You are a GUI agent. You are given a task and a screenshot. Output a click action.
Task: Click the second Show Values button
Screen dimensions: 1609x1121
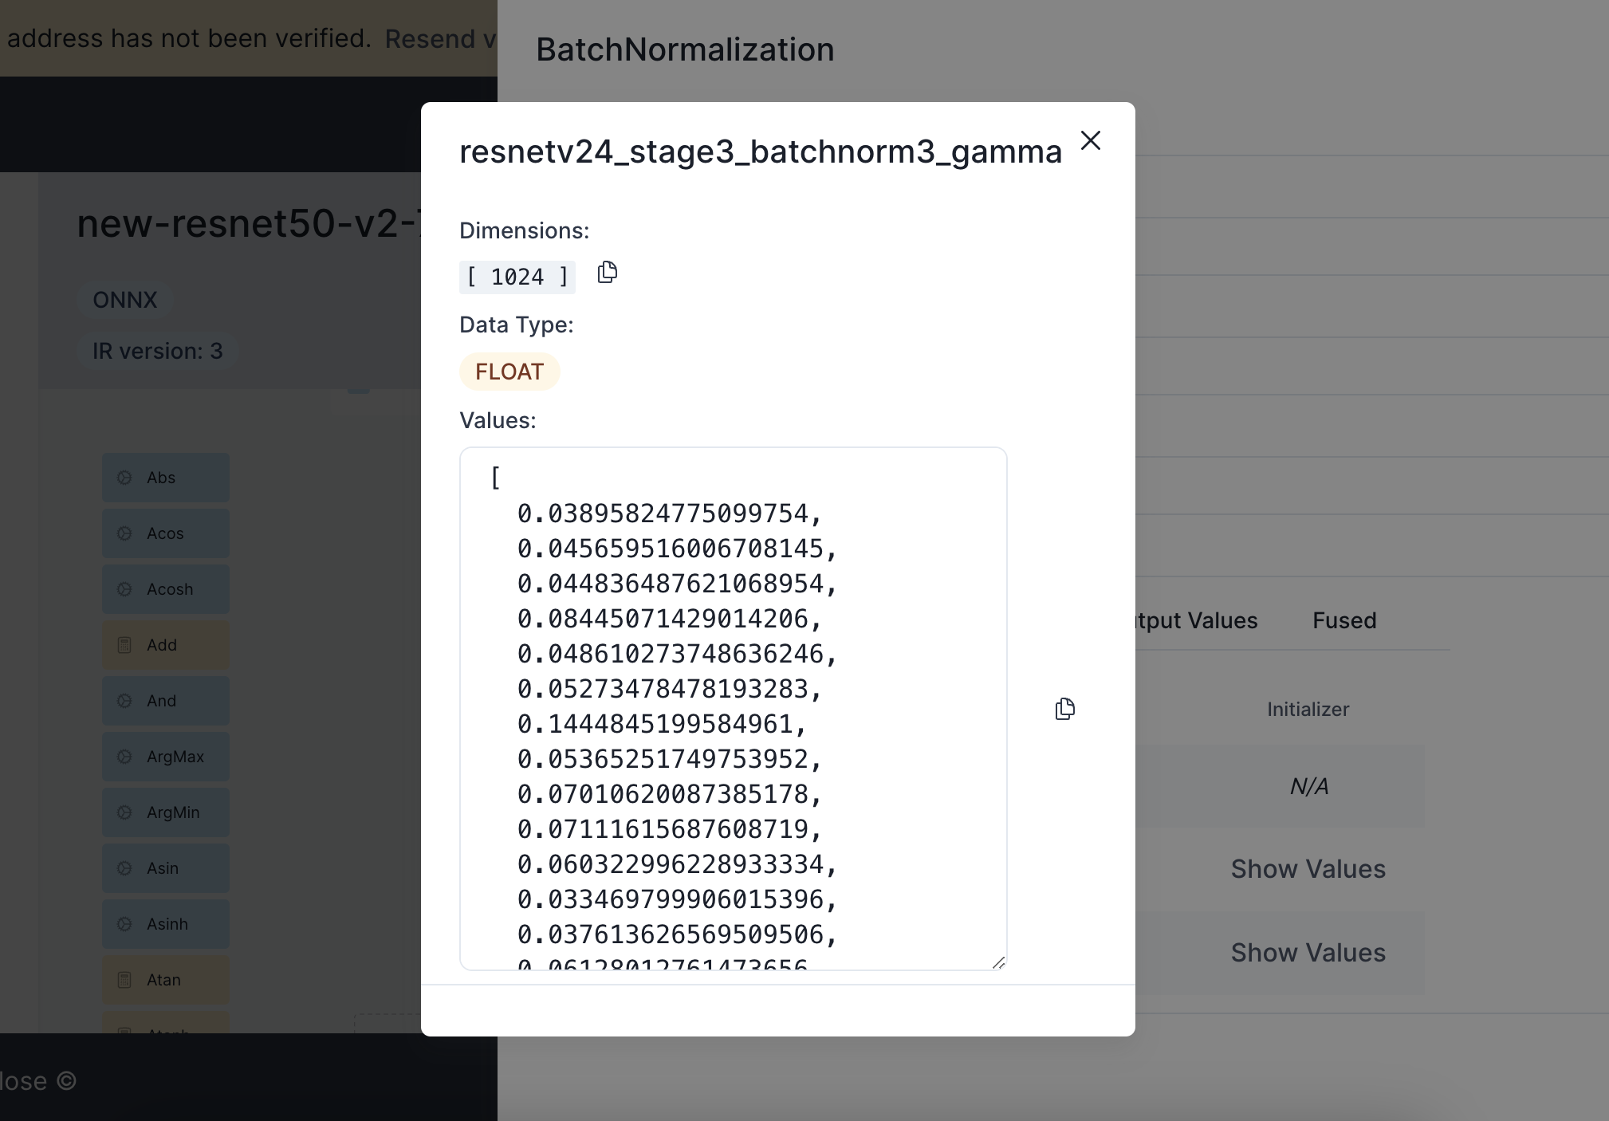click(1308, 953)
